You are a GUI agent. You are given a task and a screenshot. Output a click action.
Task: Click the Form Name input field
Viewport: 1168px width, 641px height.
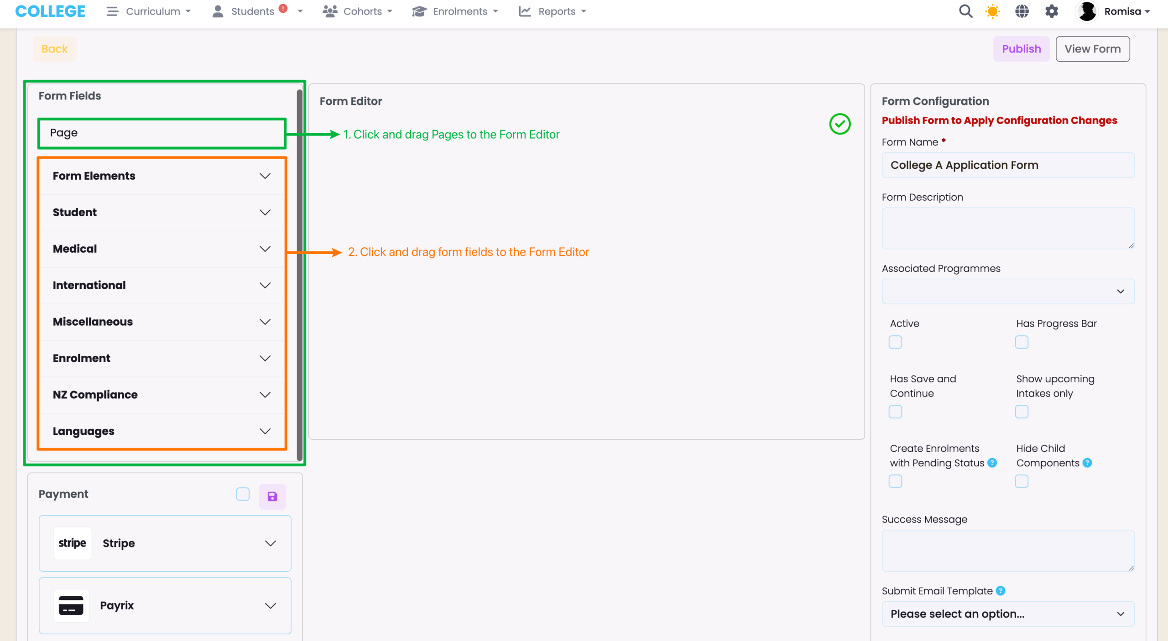(x=1008, y=165)
